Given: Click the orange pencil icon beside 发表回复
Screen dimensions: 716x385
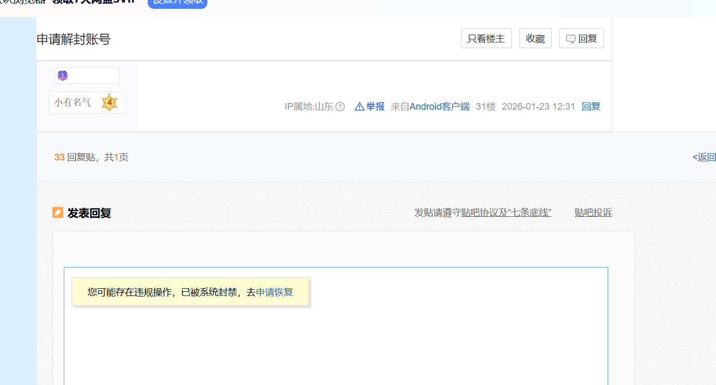Looking at the screenshot, I should tap(58, 213).
